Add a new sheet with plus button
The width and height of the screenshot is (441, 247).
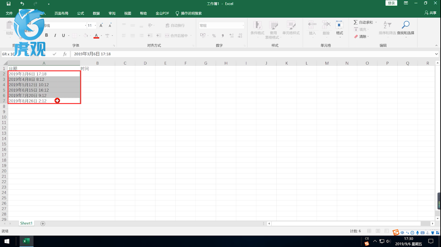click(43, 223)
